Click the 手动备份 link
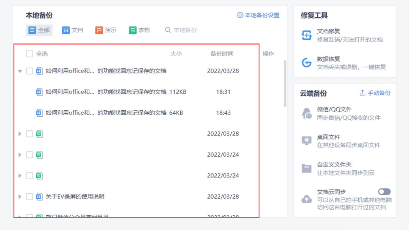This screenshot has width=409, height=230. 379,93
